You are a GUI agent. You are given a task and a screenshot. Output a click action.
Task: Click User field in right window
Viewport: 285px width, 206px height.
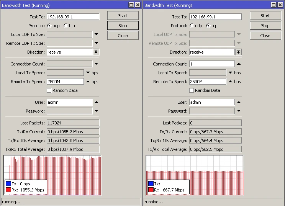212,102
